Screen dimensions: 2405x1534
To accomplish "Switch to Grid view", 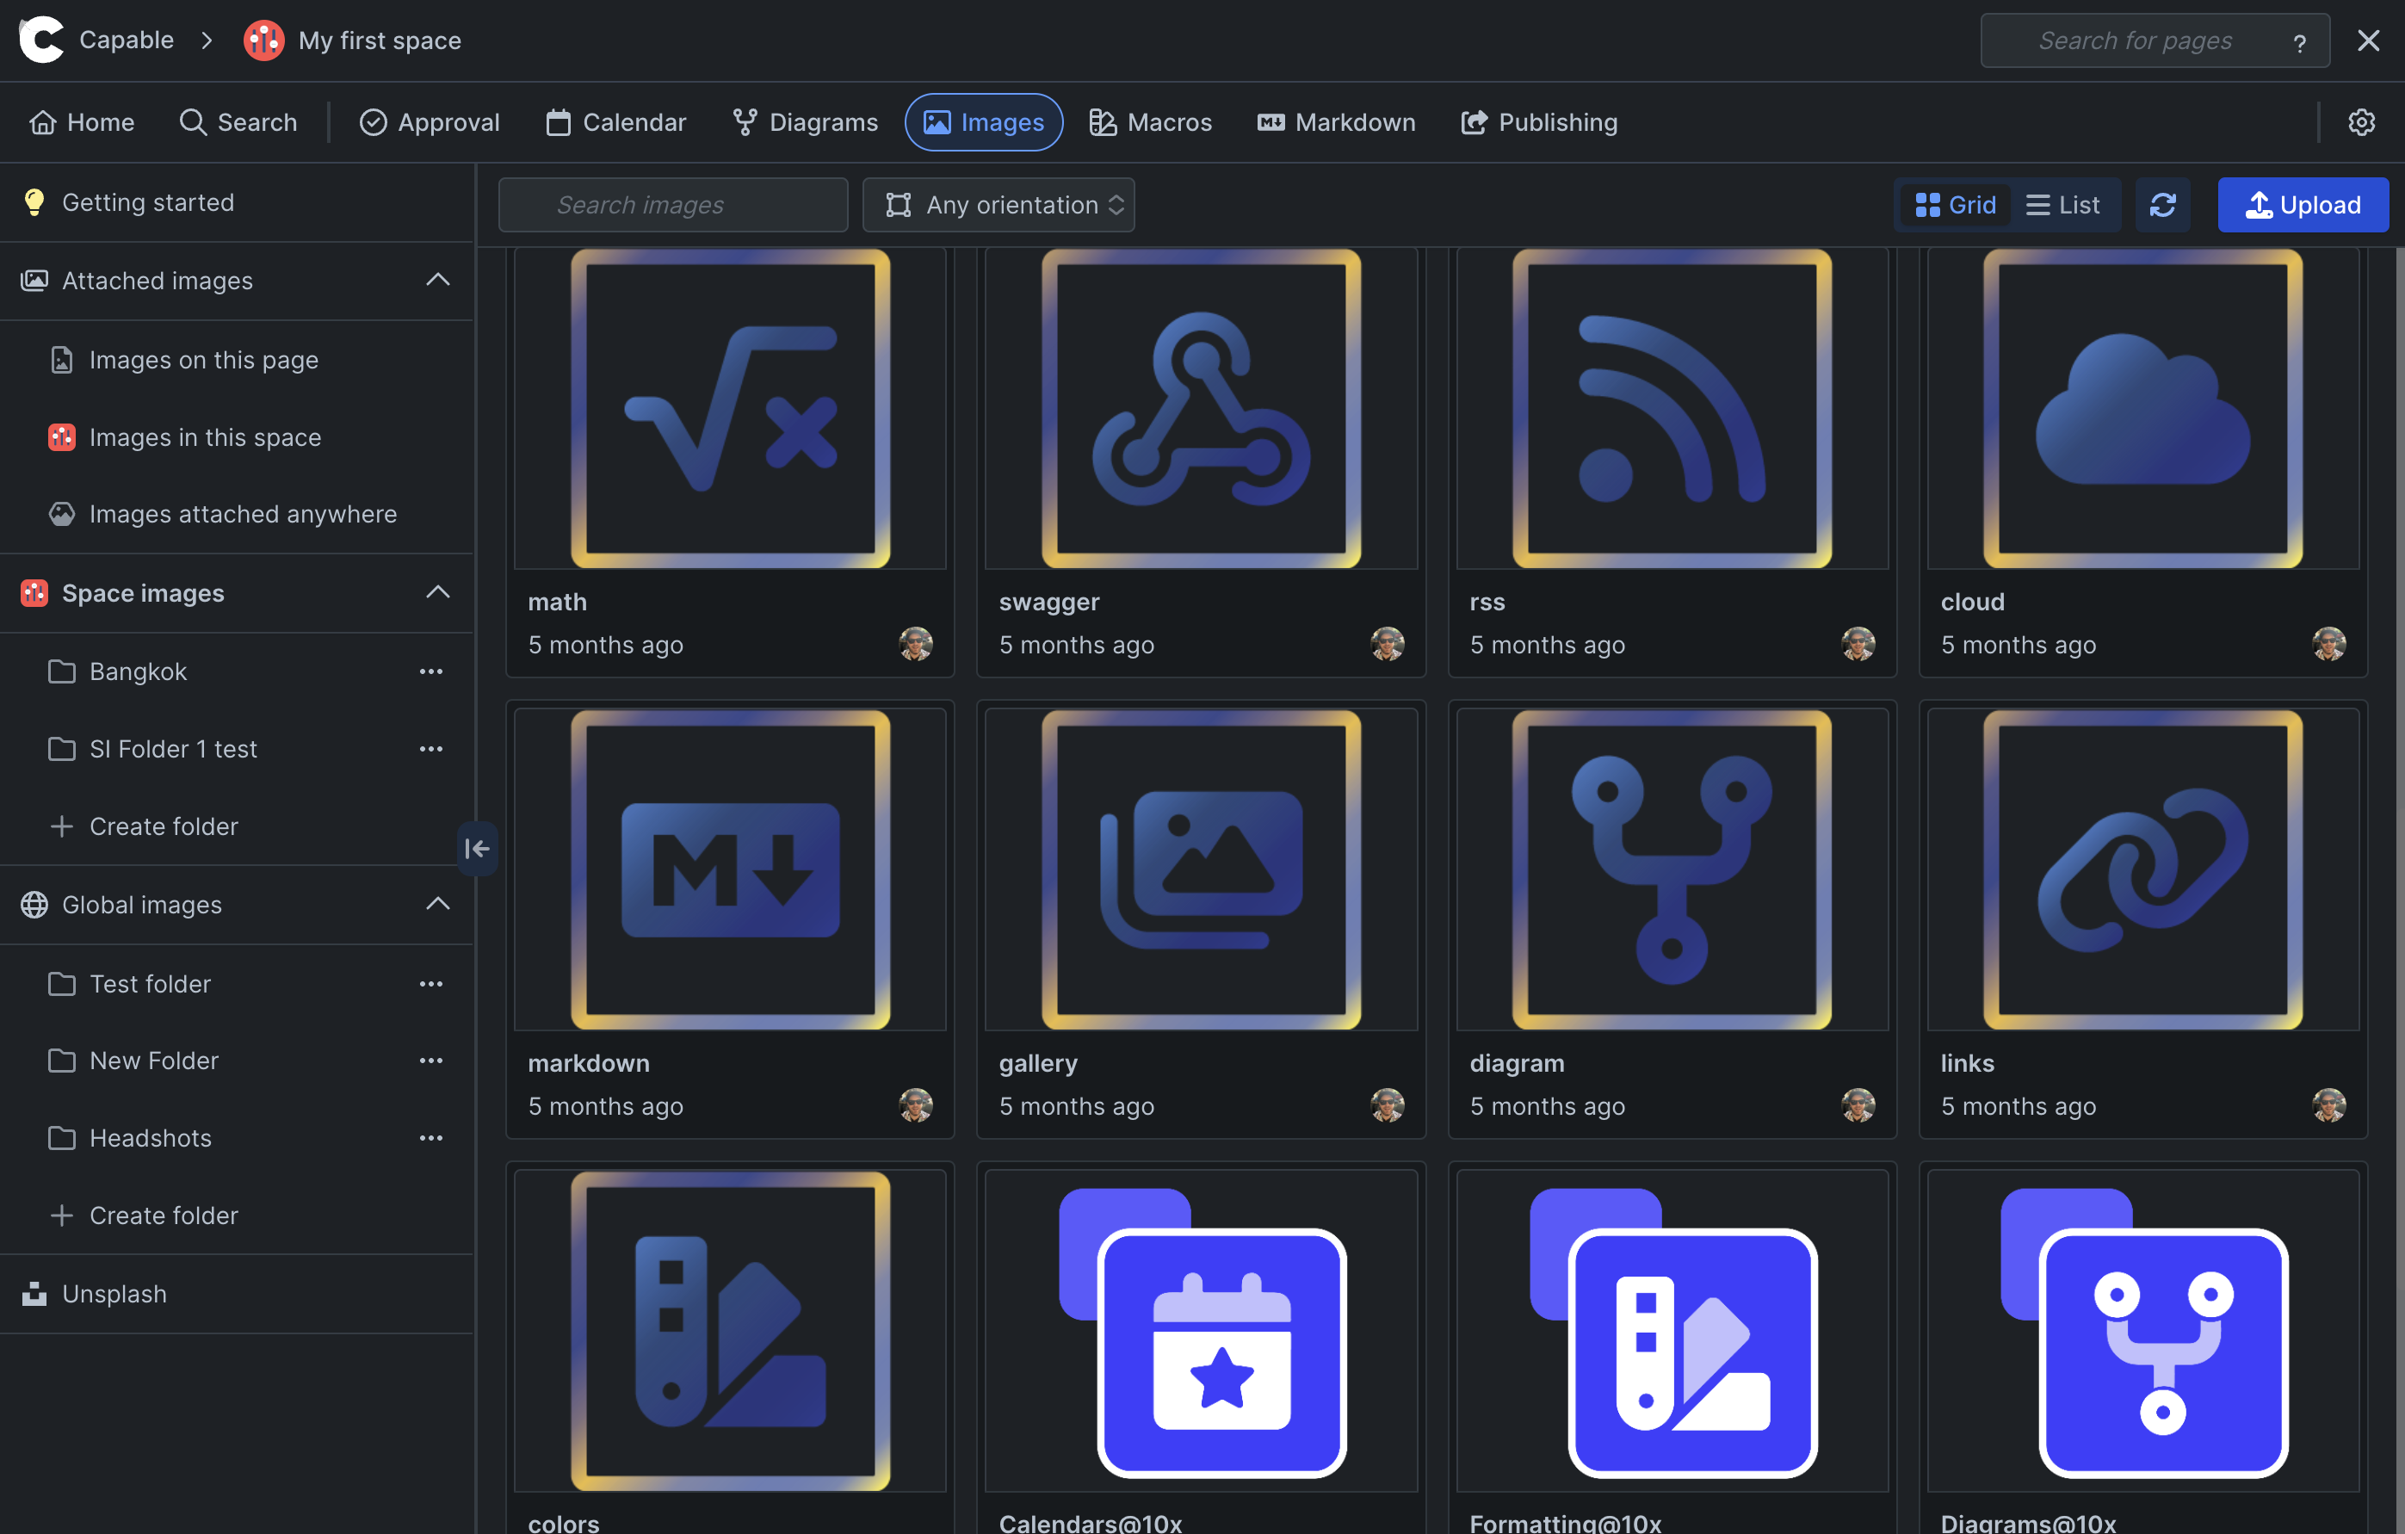I will (1955, 205).
